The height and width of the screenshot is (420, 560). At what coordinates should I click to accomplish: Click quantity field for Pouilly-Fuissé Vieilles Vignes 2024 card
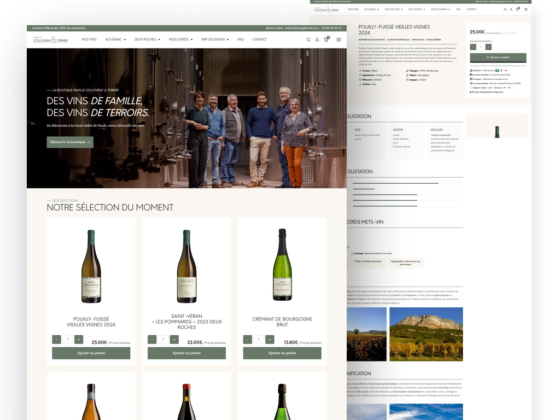click(x=67, y=339)
